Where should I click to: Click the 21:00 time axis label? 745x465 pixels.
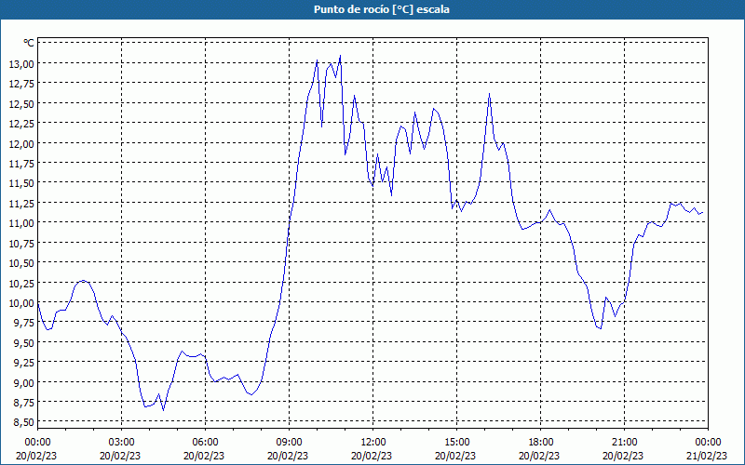[x=624, y=443]
